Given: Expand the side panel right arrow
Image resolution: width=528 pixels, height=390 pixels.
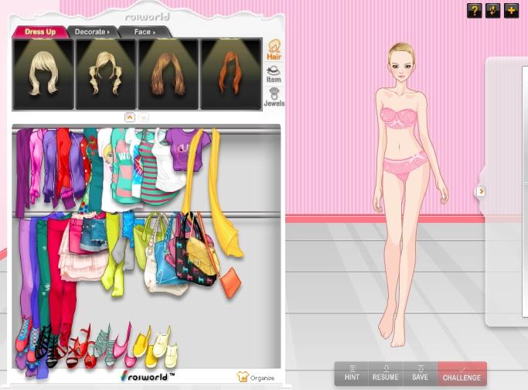Looking at the screenshot, I should 481,191.
